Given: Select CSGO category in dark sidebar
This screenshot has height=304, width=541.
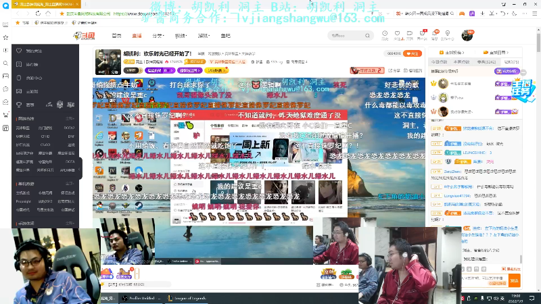Looking at the screenshot, I should pyautogui.click(x=45, y=145).
